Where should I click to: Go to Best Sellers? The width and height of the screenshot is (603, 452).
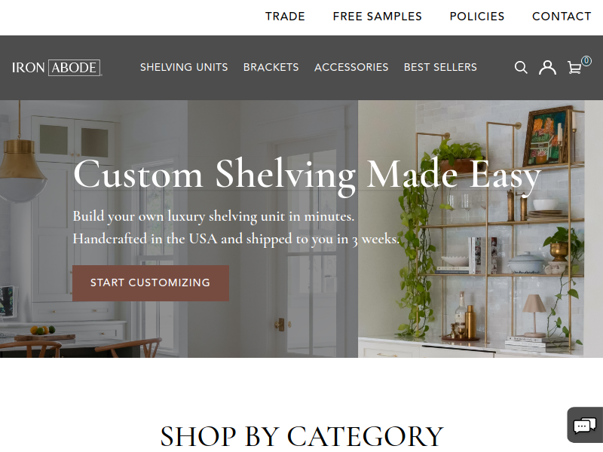[x=440, y=67]
